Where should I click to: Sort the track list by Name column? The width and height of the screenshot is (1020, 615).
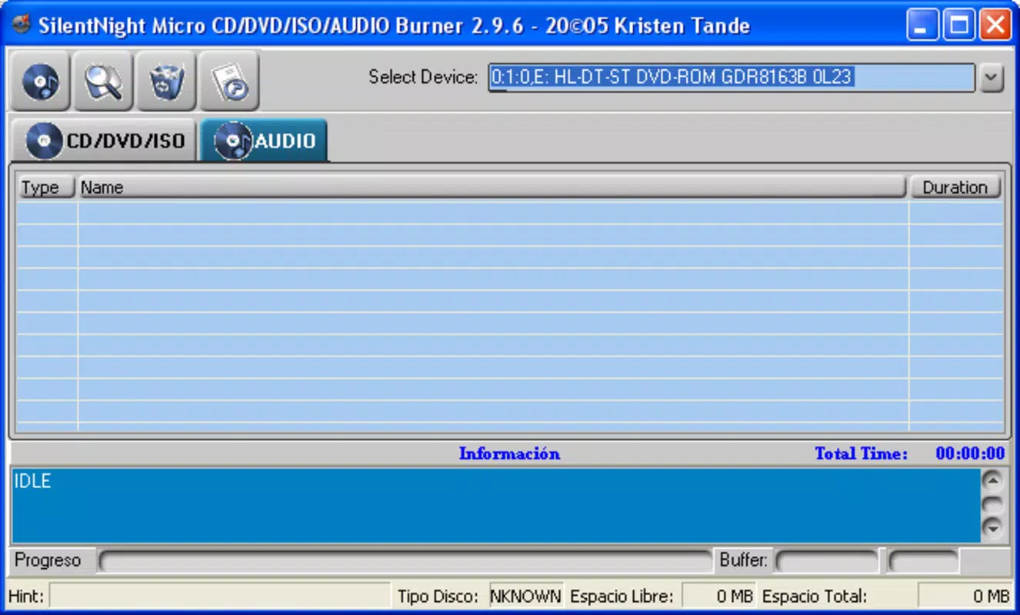492,188
